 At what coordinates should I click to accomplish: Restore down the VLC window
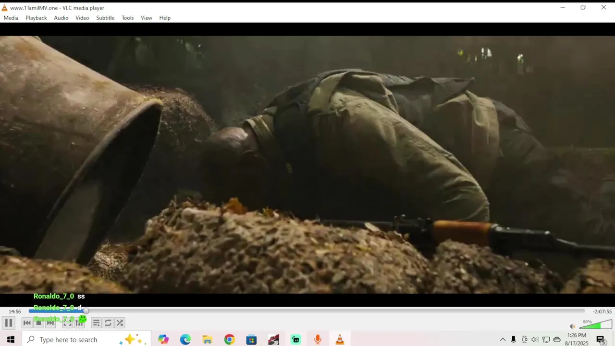[583, 7]
